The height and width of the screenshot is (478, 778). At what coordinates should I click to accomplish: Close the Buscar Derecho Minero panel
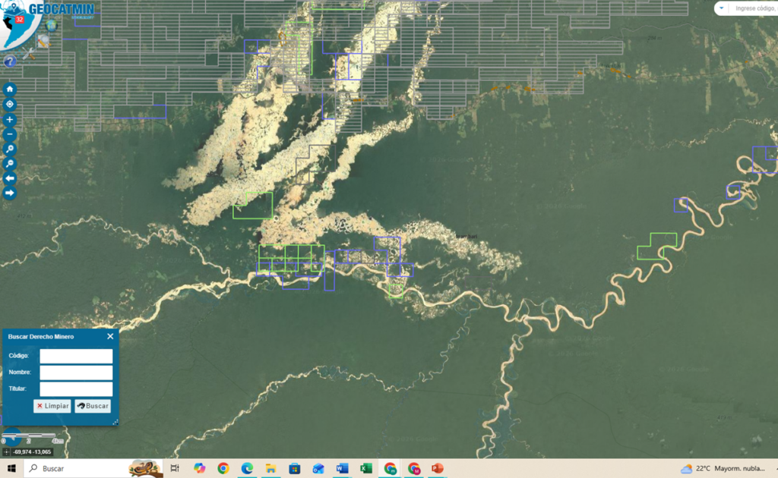[110, 336]
